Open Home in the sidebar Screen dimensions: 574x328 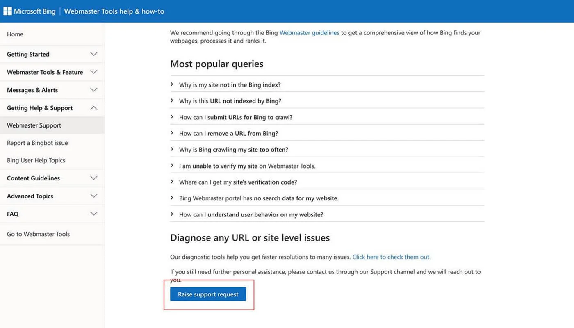pyautogui.click(x=15, y=34)
